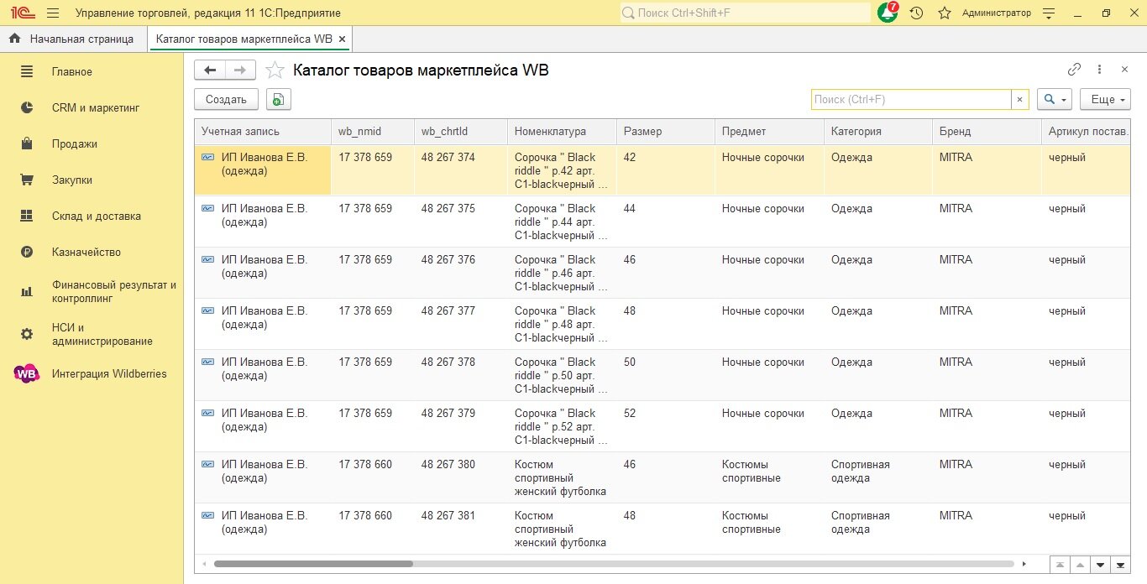
Task: Open the Казначейство section
Action: coord(86,253)
